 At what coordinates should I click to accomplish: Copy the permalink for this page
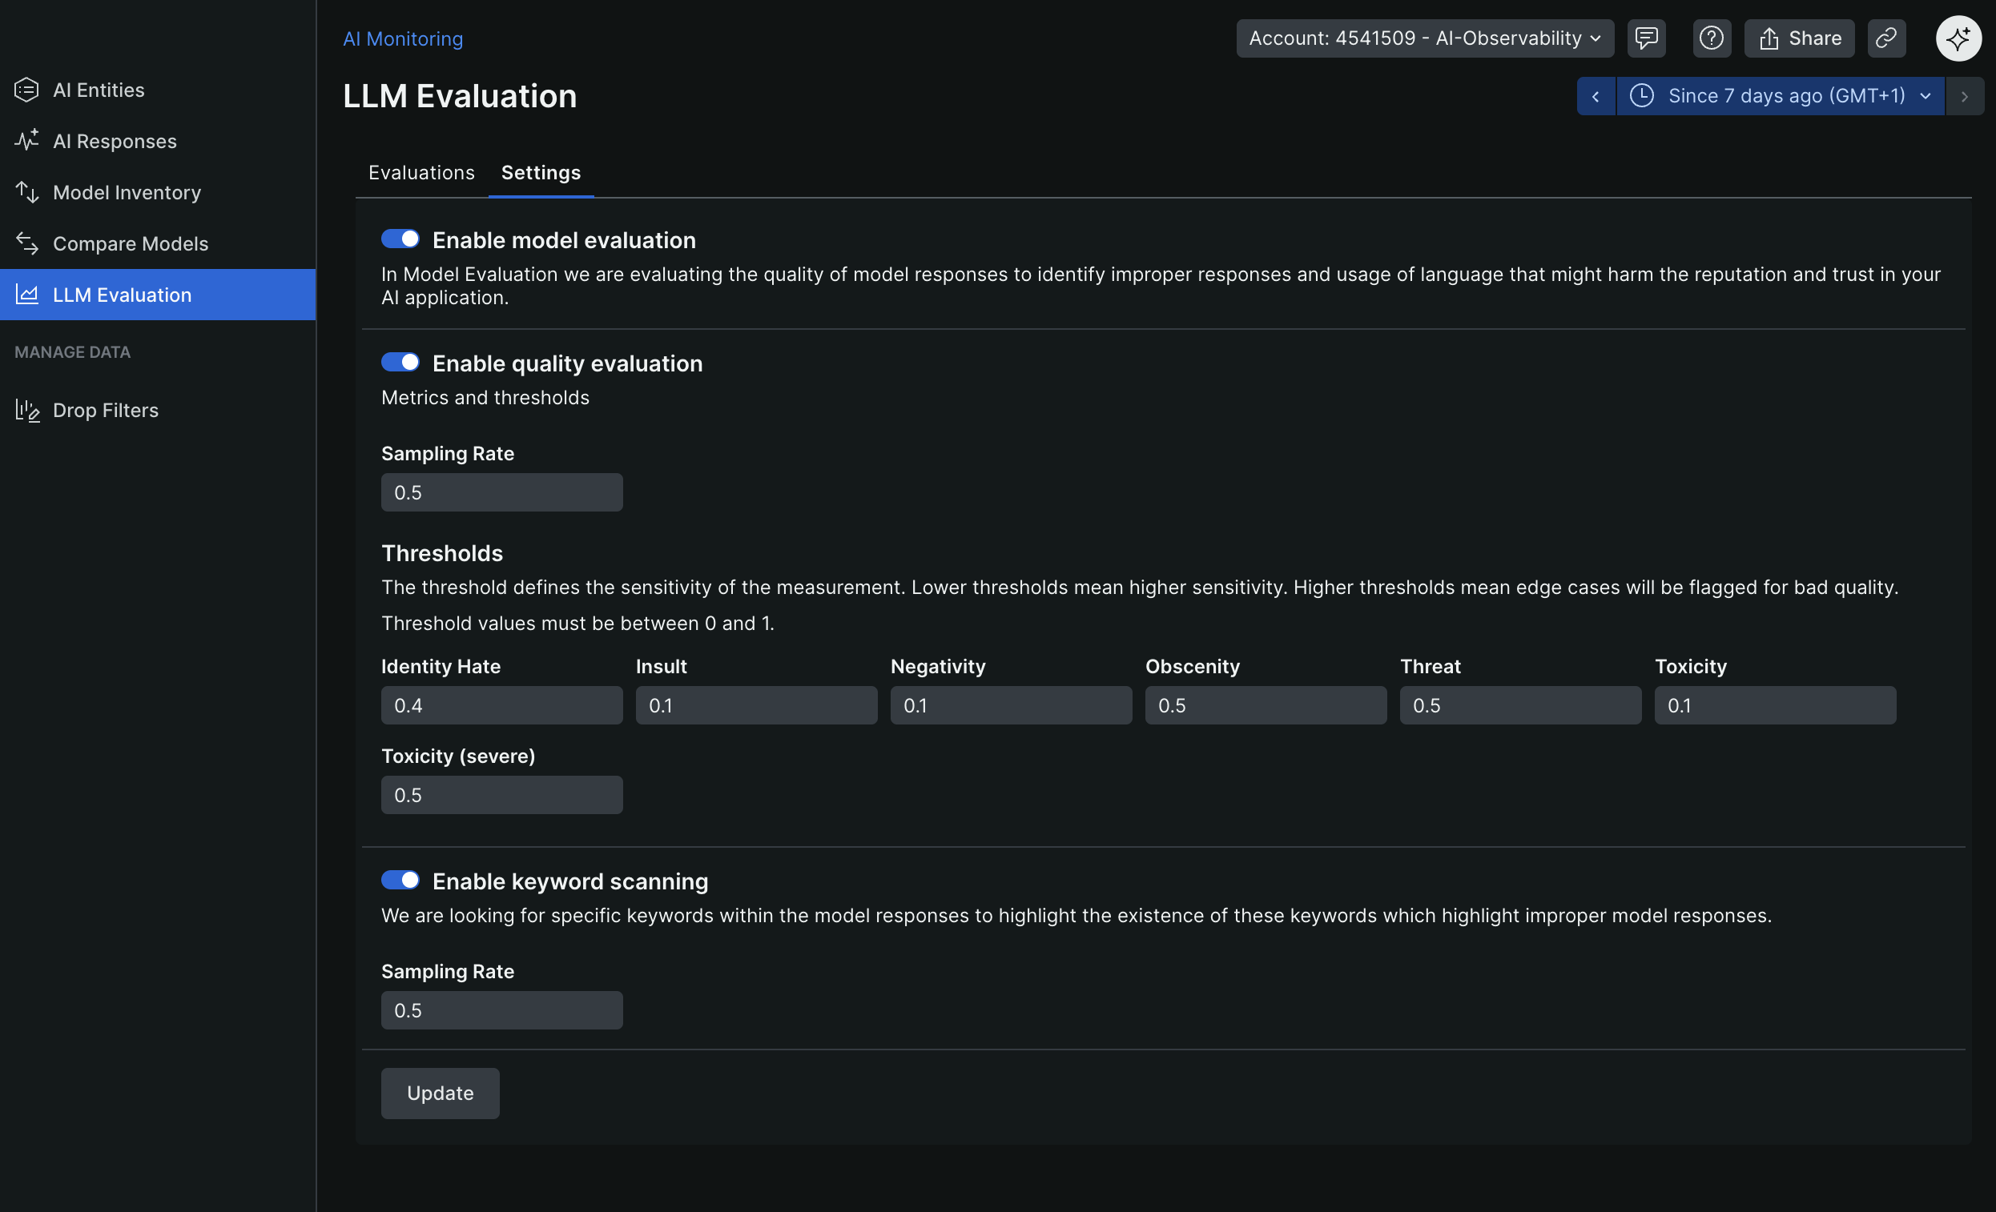pos(1886,38)
